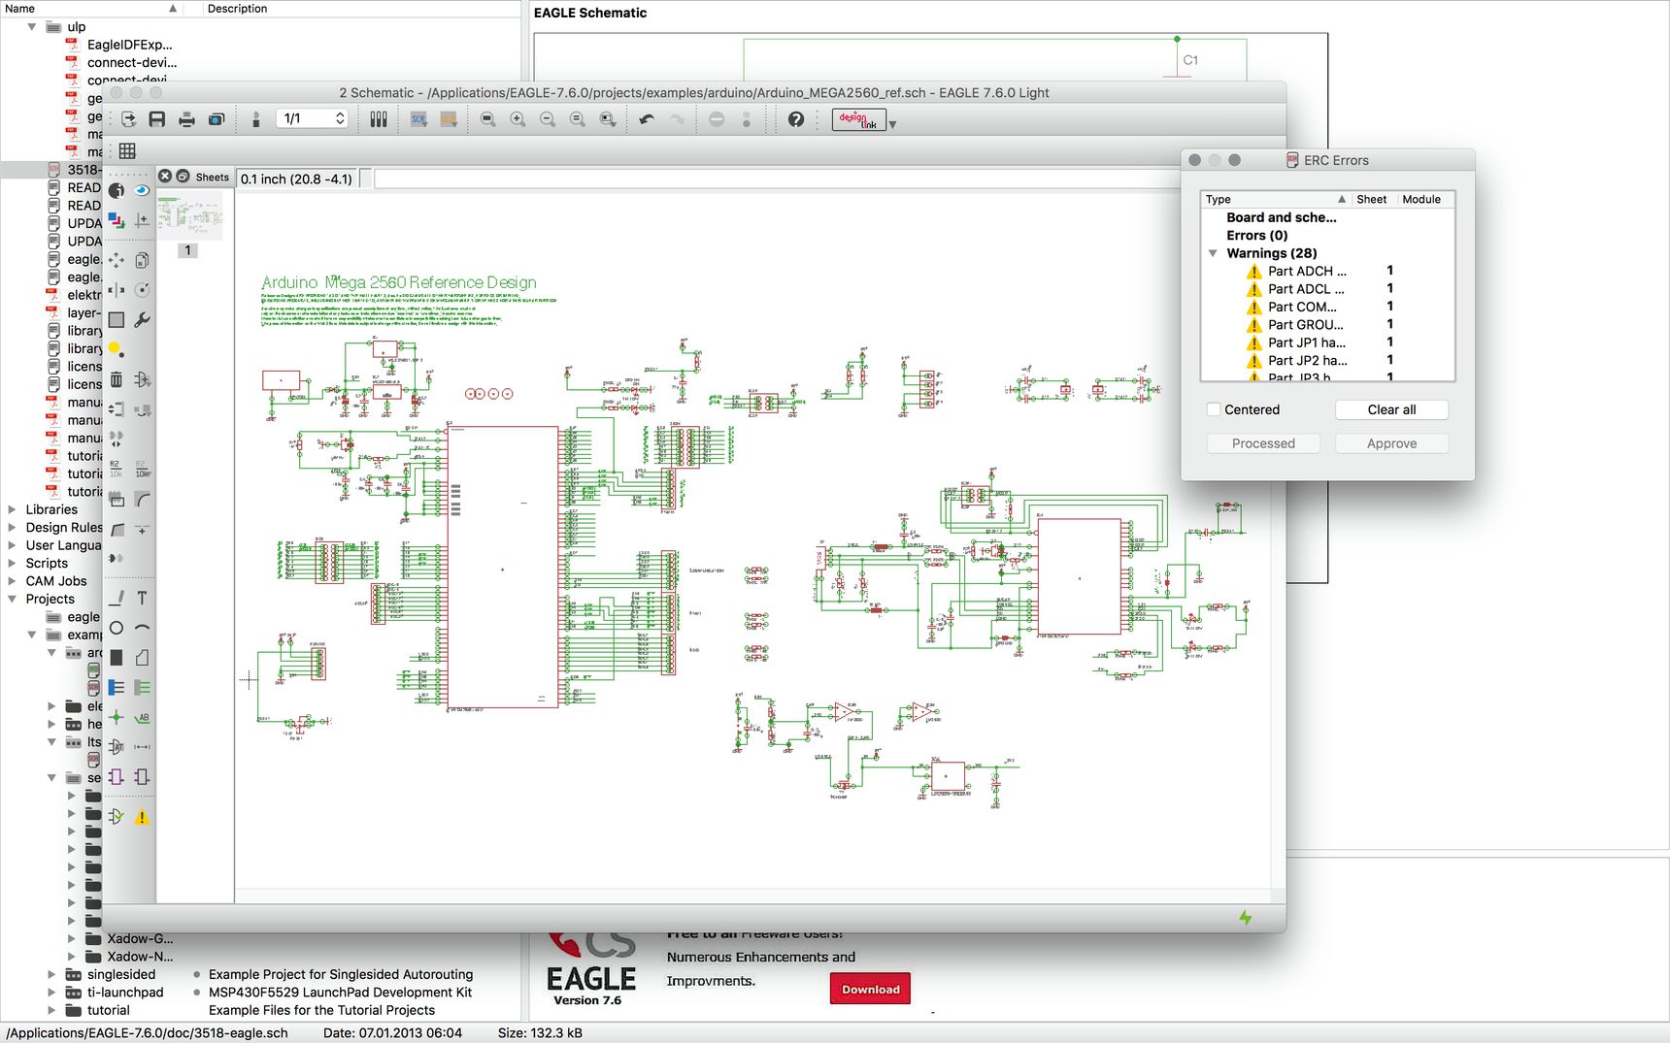Select the Mirror tool icon

coord(117,290)
